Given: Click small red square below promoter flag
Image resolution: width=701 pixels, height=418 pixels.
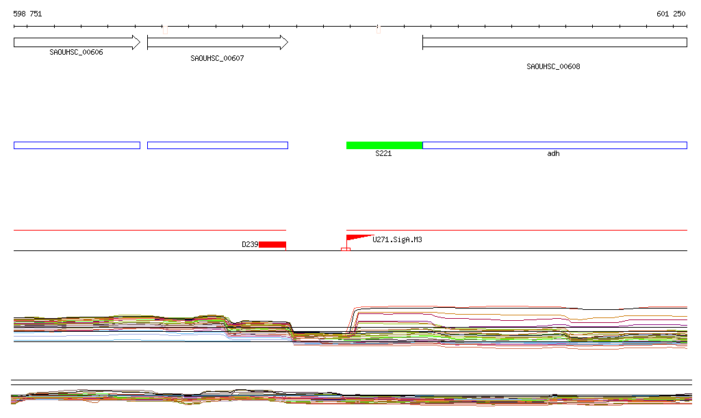Looking at the screenshot, I should pyautogui.click(x=346, y=249).
